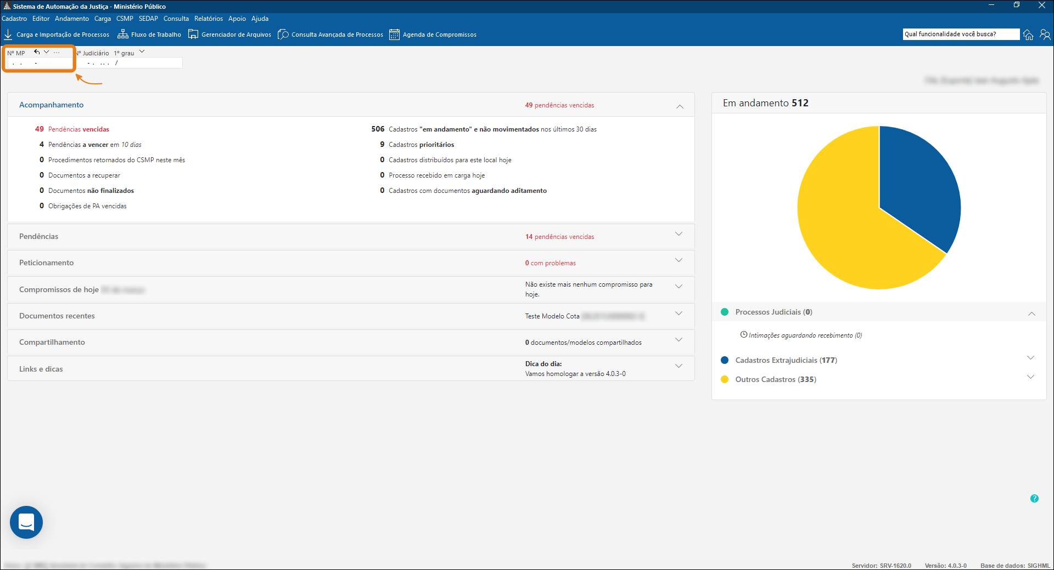
Task: Open the Nº MP history dropdown arrow
Action: (47, 52)
